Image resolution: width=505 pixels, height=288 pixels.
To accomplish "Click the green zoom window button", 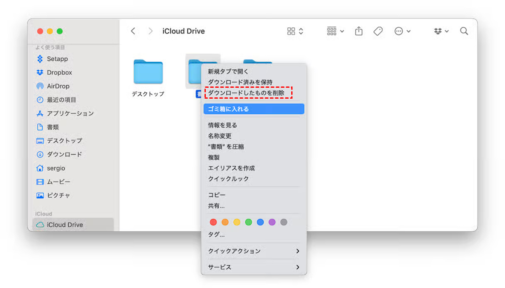I will (60, 31).
